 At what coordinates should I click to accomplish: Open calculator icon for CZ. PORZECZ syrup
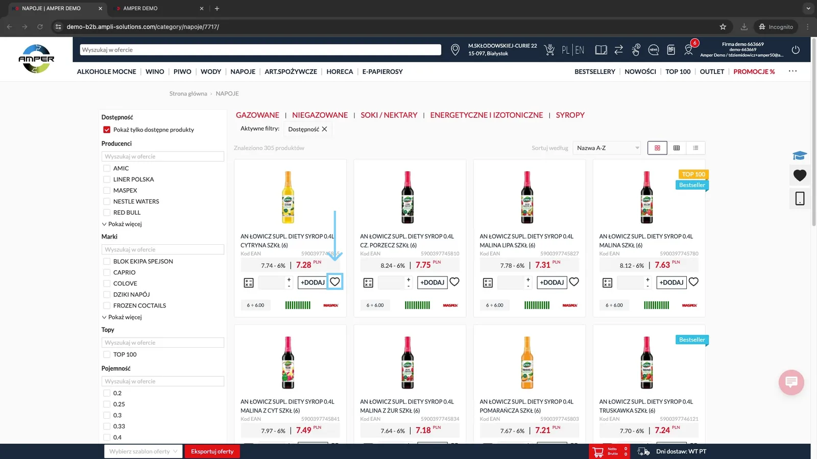coord(368,283)
